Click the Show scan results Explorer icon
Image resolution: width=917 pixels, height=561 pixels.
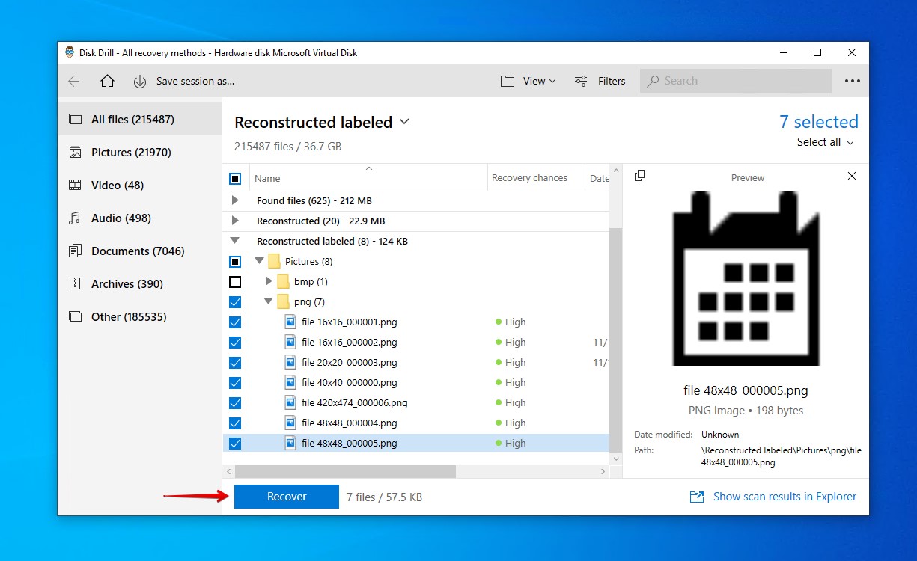[x=697, y=497]
